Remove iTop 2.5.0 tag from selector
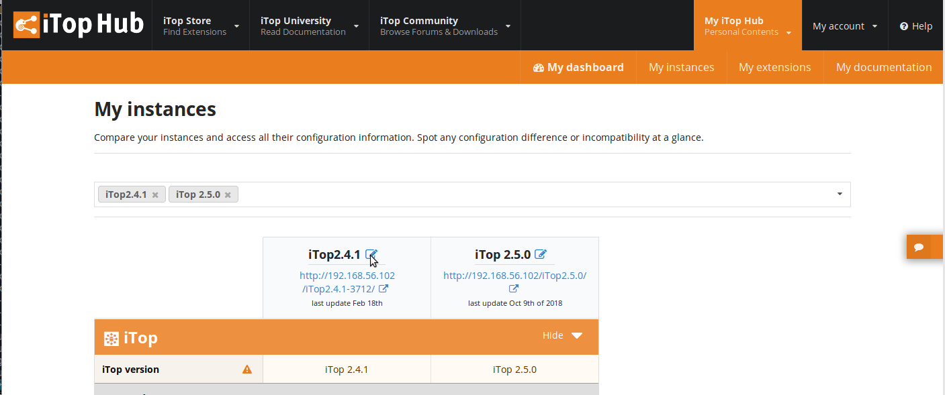Viewport: 945px width, 395px height. click(x=228, y=195)
